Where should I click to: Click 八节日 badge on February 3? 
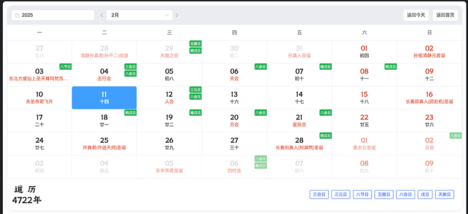[x=65, y=66]
